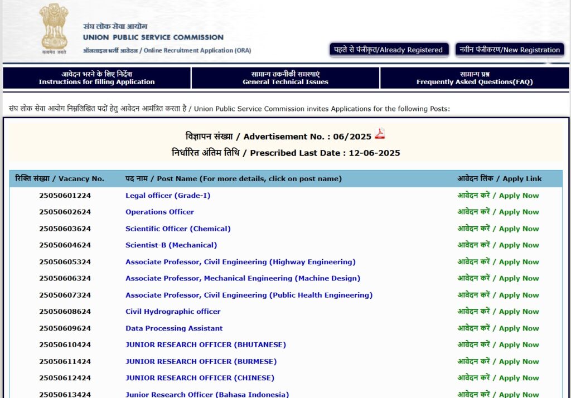Apply Now for Chinese research officer
Image resolution: width=571 pixels, height=398 pixels.
498,378
